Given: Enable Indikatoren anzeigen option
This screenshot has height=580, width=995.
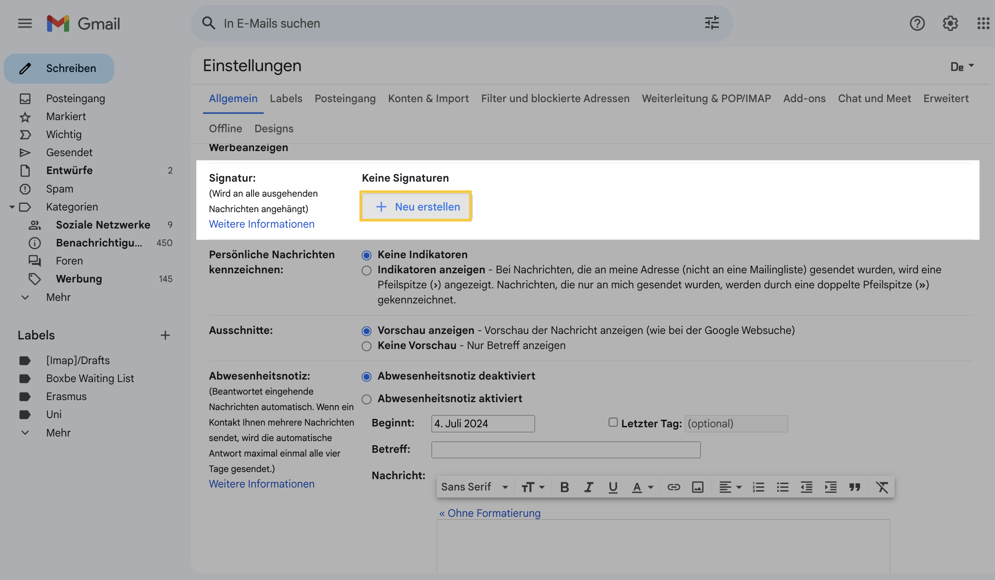Looking at the screenshot, I should [367, 271].
